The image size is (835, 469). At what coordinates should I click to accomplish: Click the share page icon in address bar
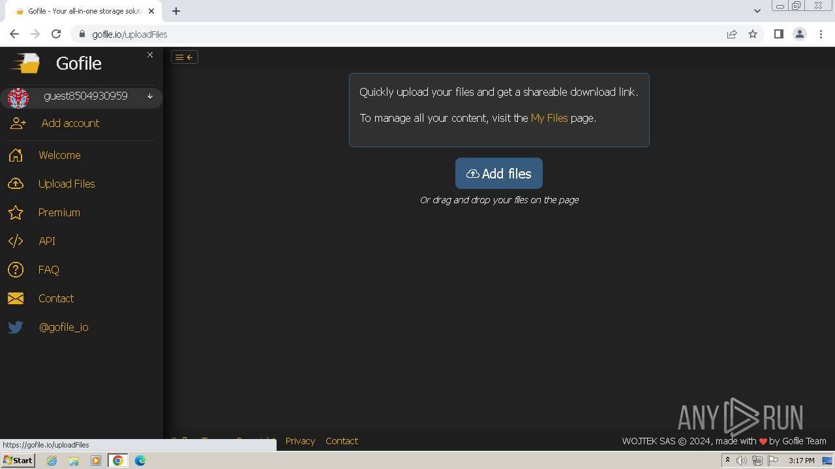pos(732,34)
